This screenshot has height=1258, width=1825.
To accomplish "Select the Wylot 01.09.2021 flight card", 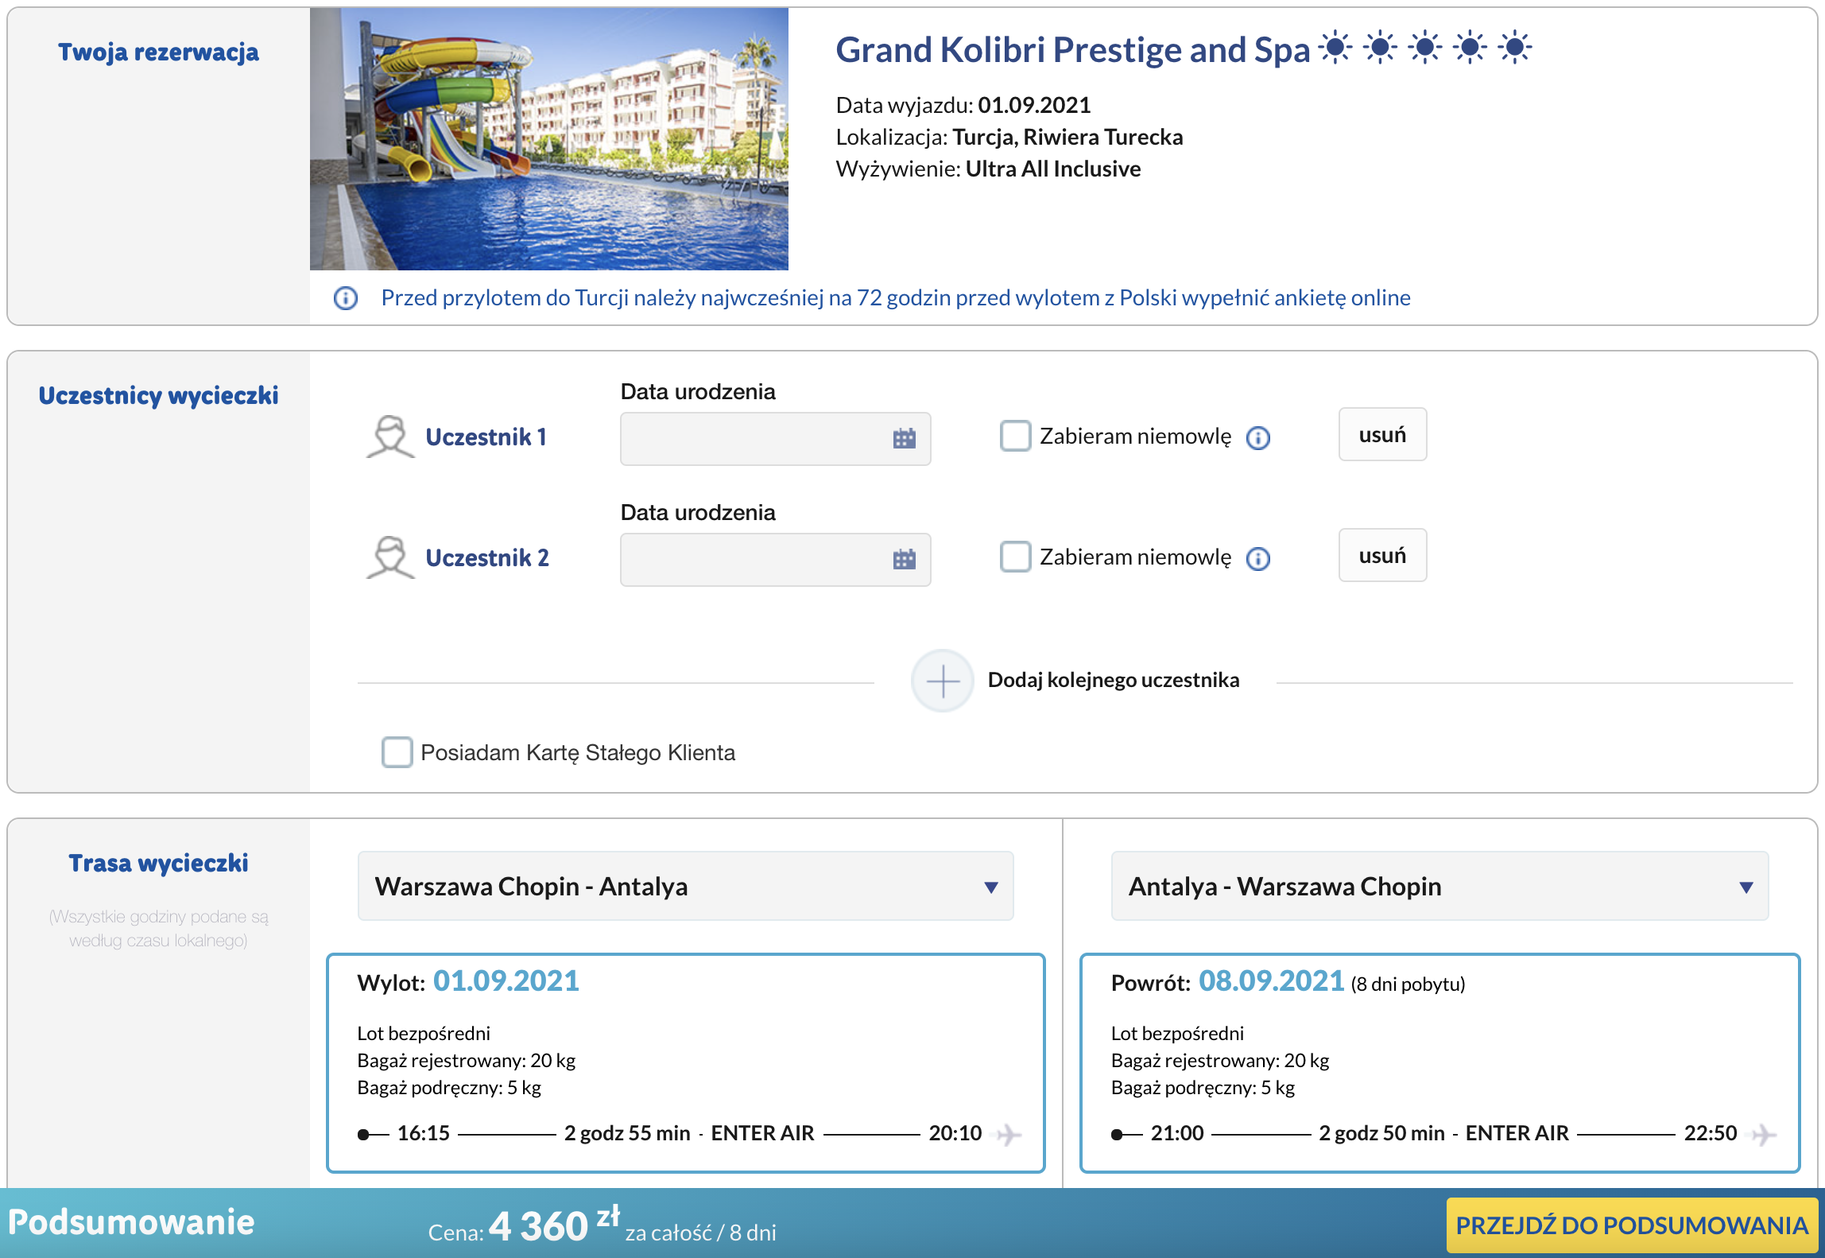I will click(685, 1062).
